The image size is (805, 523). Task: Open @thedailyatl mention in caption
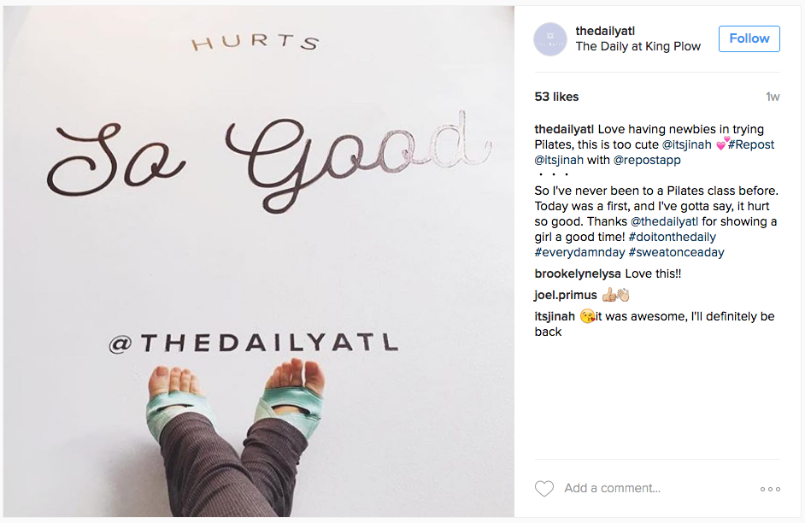pyautogui.click(x=664, y=221)
